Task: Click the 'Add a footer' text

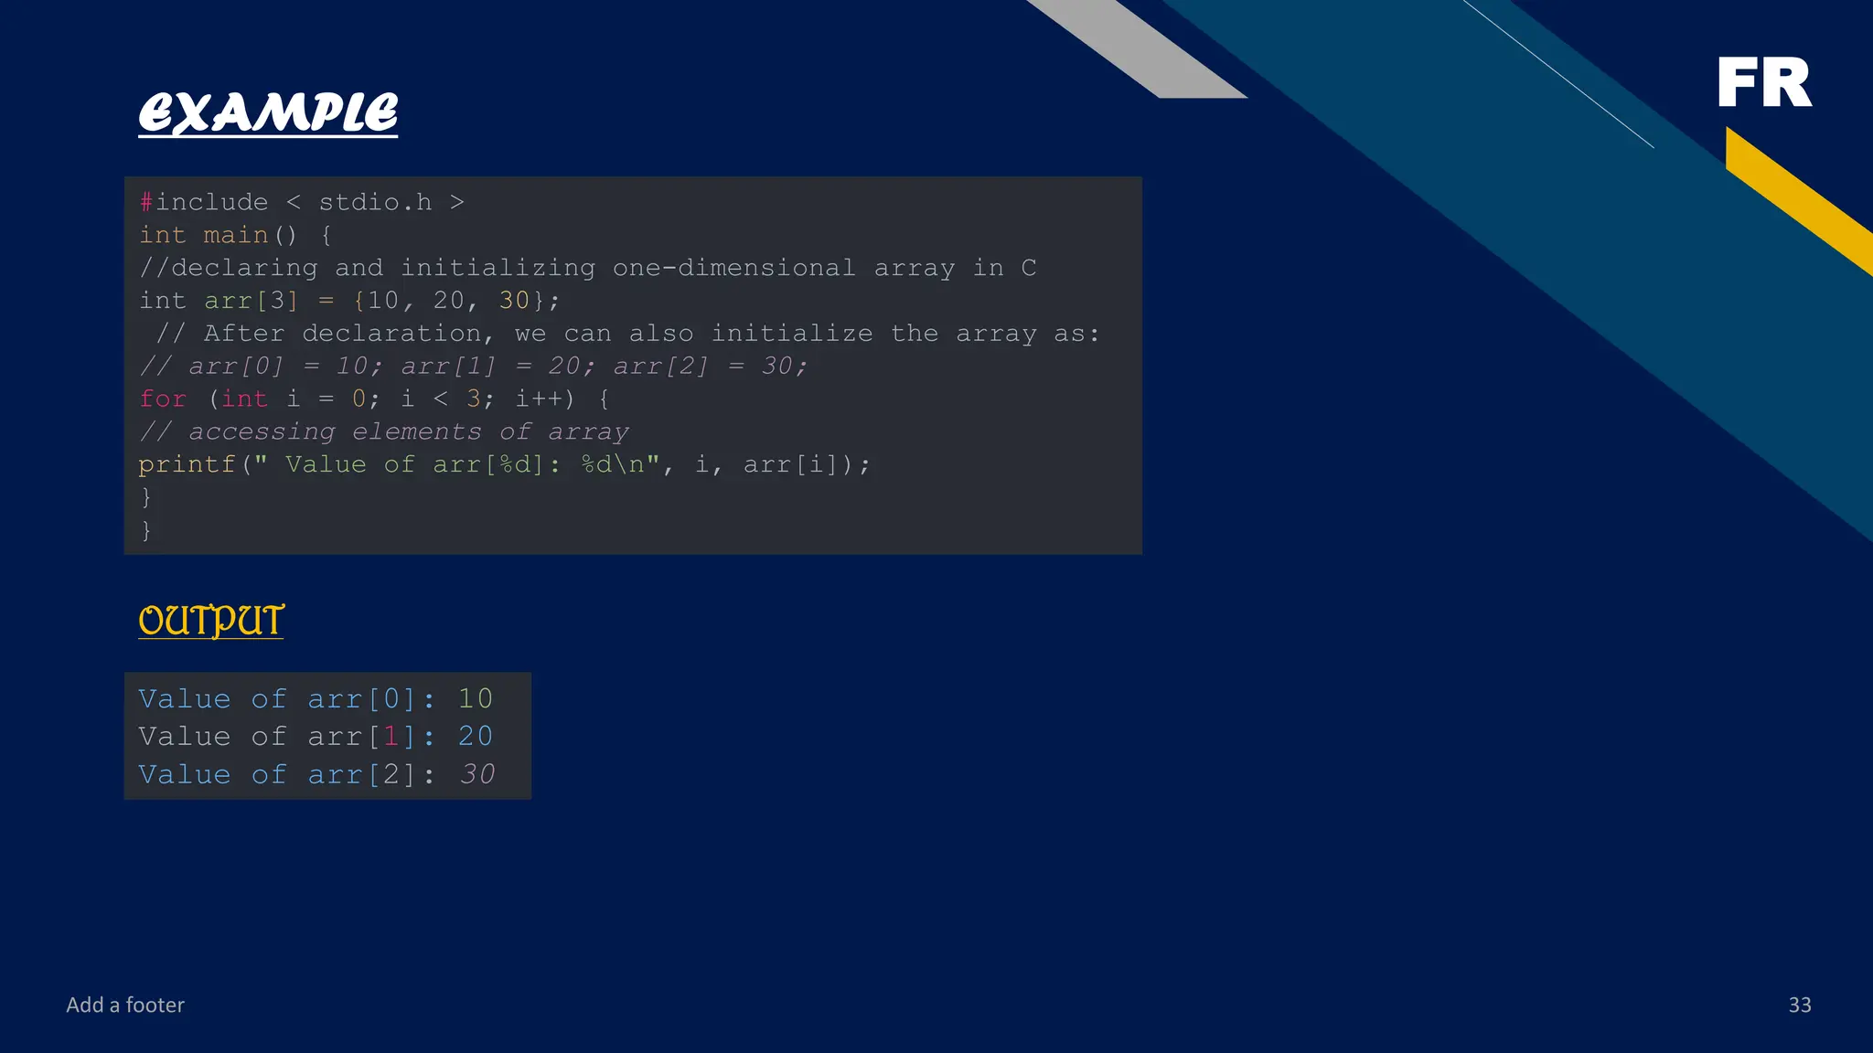Action: click(125, 1005)
